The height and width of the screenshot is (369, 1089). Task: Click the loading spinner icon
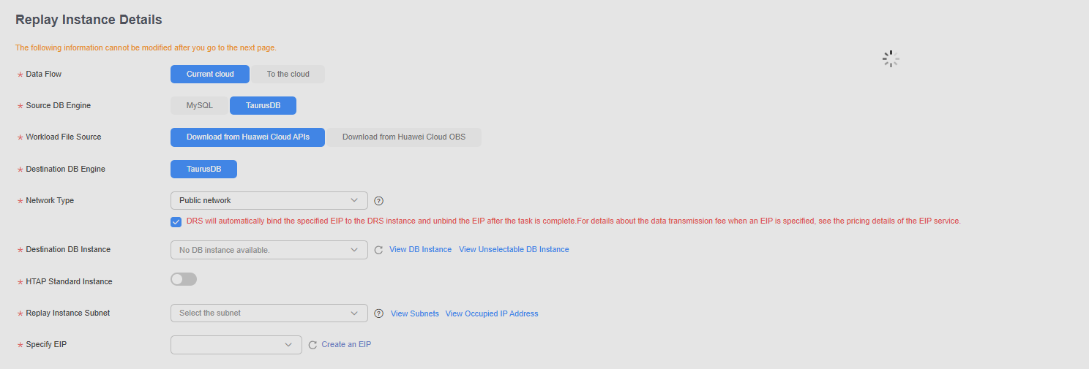890,59
